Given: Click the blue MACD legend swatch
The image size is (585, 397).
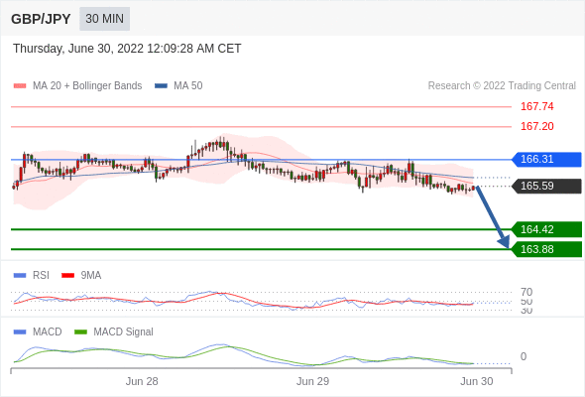Looking at the screenshot, I should tap(20, 332).
